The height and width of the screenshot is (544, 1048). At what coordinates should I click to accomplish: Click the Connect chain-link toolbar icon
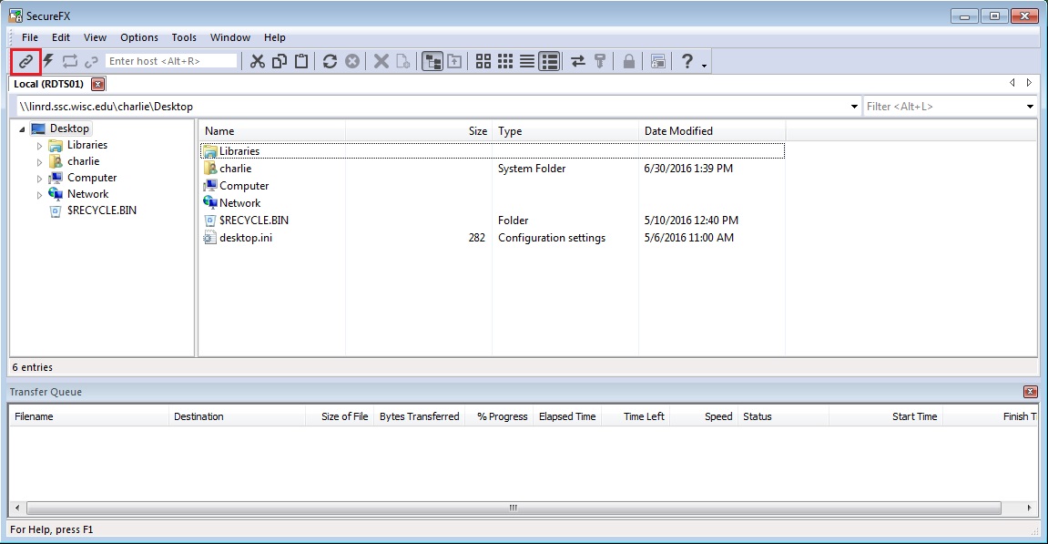click(x=25, y=62)
